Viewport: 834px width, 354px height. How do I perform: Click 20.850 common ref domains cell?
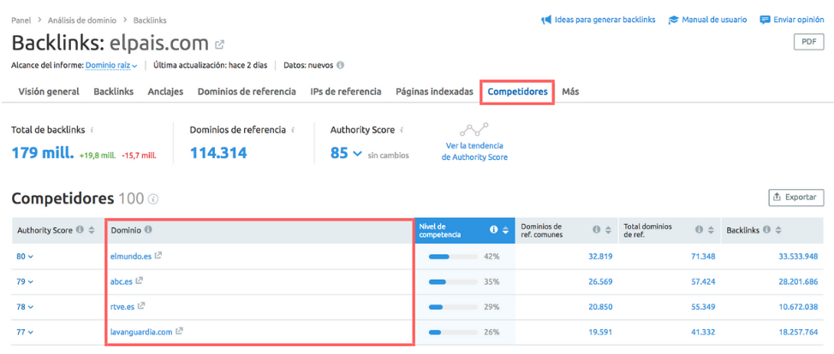[x=600, y=307]
